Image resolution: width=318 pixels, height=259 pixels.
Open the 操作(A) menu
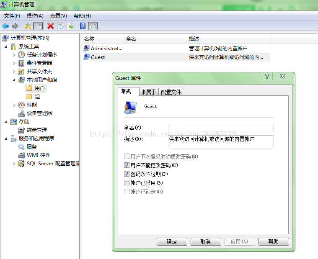click(35, 16)
